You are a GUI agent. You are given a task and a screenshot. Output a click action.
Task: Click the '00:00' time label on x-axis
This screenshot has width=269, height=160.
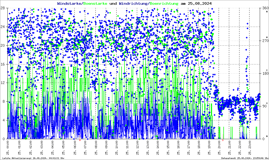click(8, 145)
